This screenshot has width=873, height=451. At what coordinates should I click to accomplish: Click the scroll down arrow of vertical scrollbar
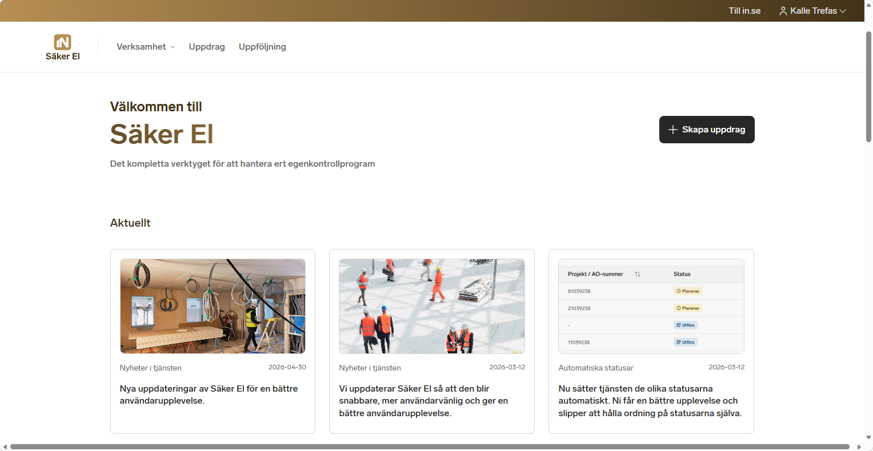click(868, 437)
